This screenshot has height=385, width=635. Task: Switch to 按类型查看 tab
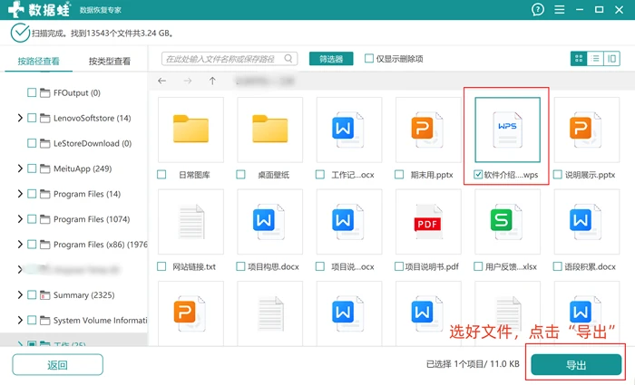(x=110, y=61)
